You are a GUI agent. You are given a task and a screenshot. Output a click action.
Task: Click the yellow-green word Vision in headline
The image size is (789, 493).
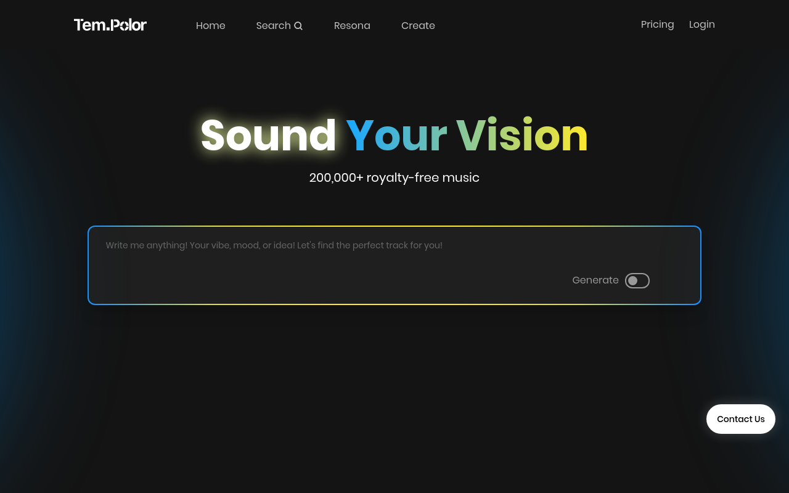click(x=521, y=136)
